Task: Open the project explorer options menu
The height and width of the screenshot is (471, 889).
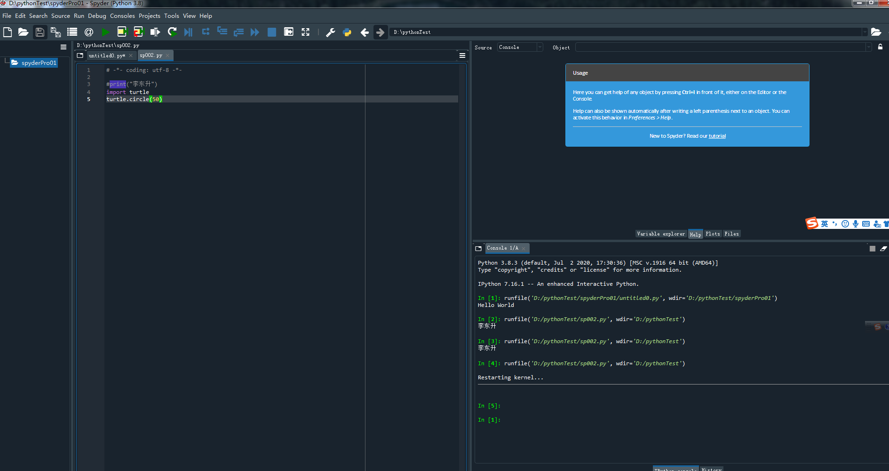Action: pos(63,47)
